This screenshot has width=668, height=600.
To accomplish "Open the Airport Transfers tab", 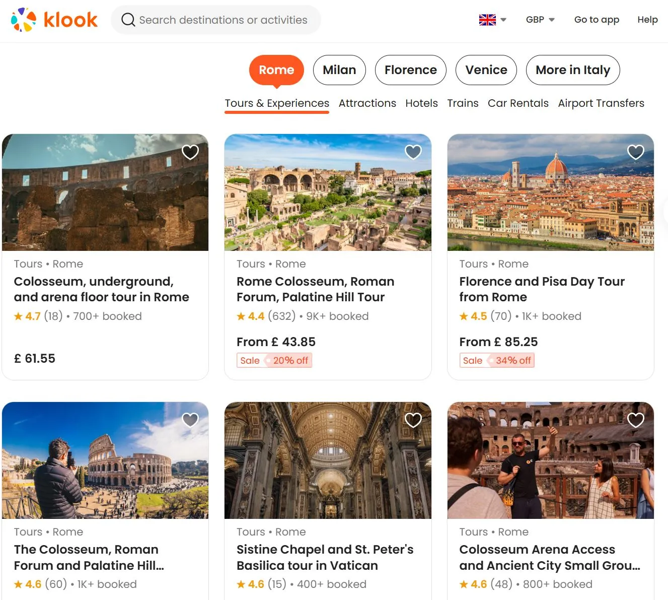I will tap(601, 103).
